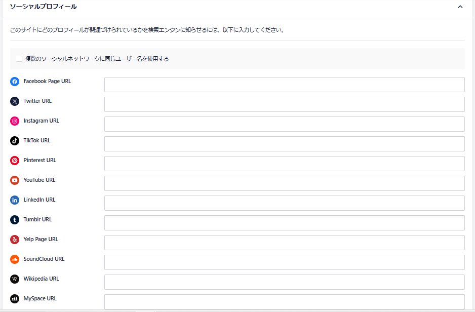Click the Facebook Page URL label
475x312 pixels.
[x=47, y=81]
